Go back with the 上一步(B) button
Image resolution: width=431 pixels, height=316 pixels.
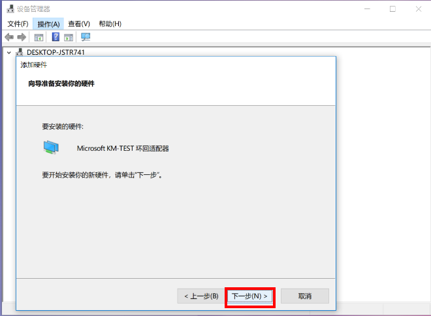coord(200,296)
